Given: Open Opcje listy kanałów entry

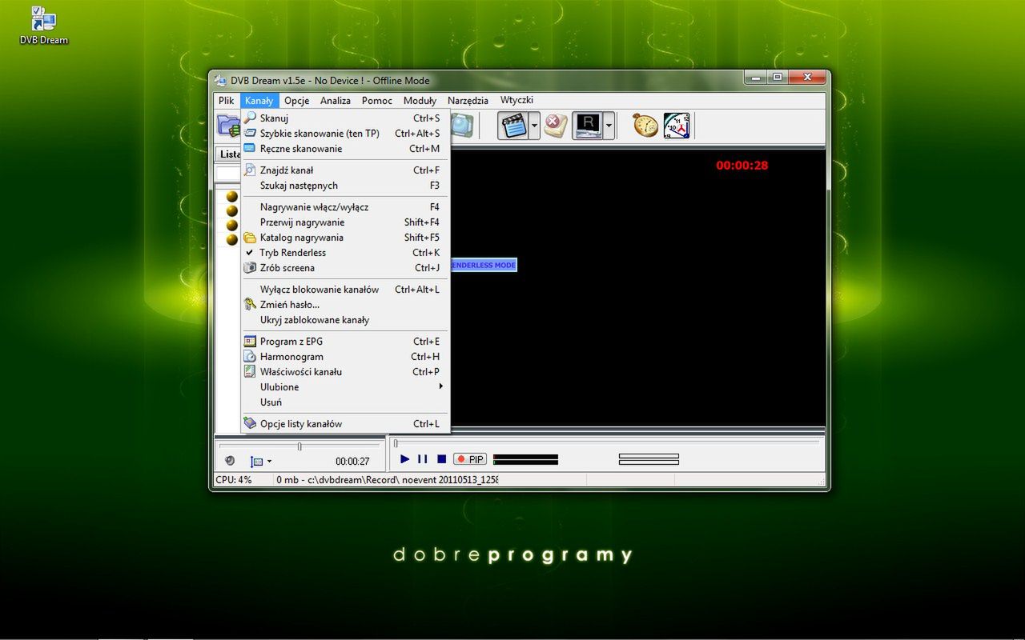Looking at the screenshot, I should click(345, 424).
